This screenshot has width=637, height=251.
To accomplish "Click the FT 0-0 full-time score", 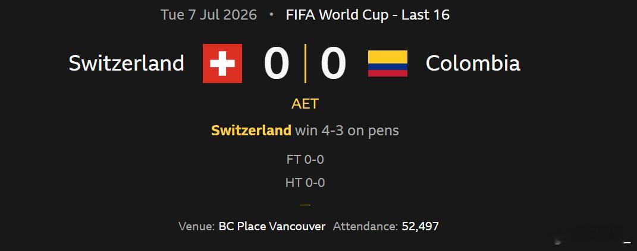I will coord(305,160).
